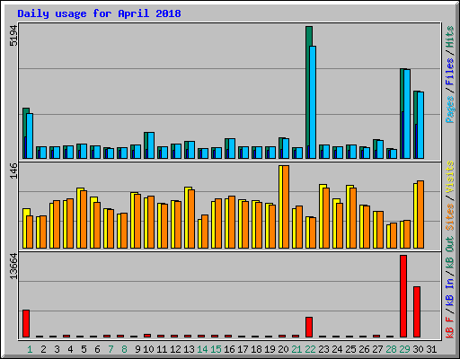
Task: Click the cyan pages bar for day 10
Action: pyautogui.click(x=151, y=145)
